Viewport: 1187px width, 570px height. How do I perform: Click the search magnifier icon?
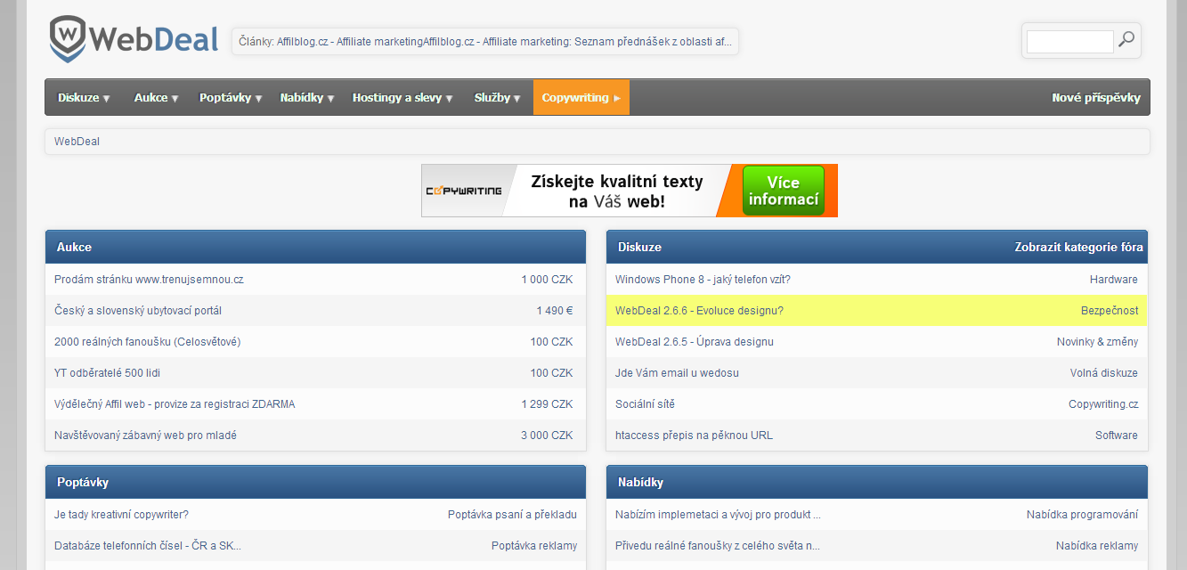(x=1127, y=39)
